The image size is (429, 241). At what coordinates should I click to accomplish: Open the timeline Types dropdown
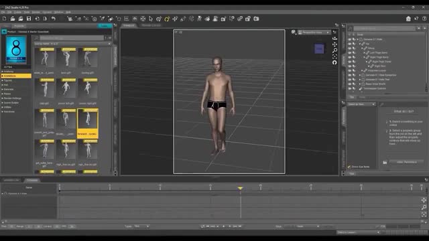(x=141, y=226)
